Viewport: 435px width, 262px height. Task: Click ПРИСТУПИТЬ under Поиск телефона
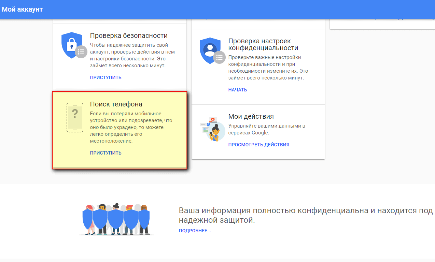click(106, 153)
